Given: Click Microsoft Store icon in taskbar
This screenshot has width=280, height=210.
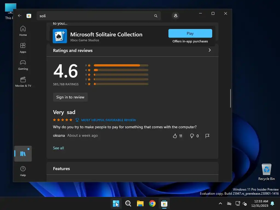Looking at the screenshot, I should [x=164, y=203].
